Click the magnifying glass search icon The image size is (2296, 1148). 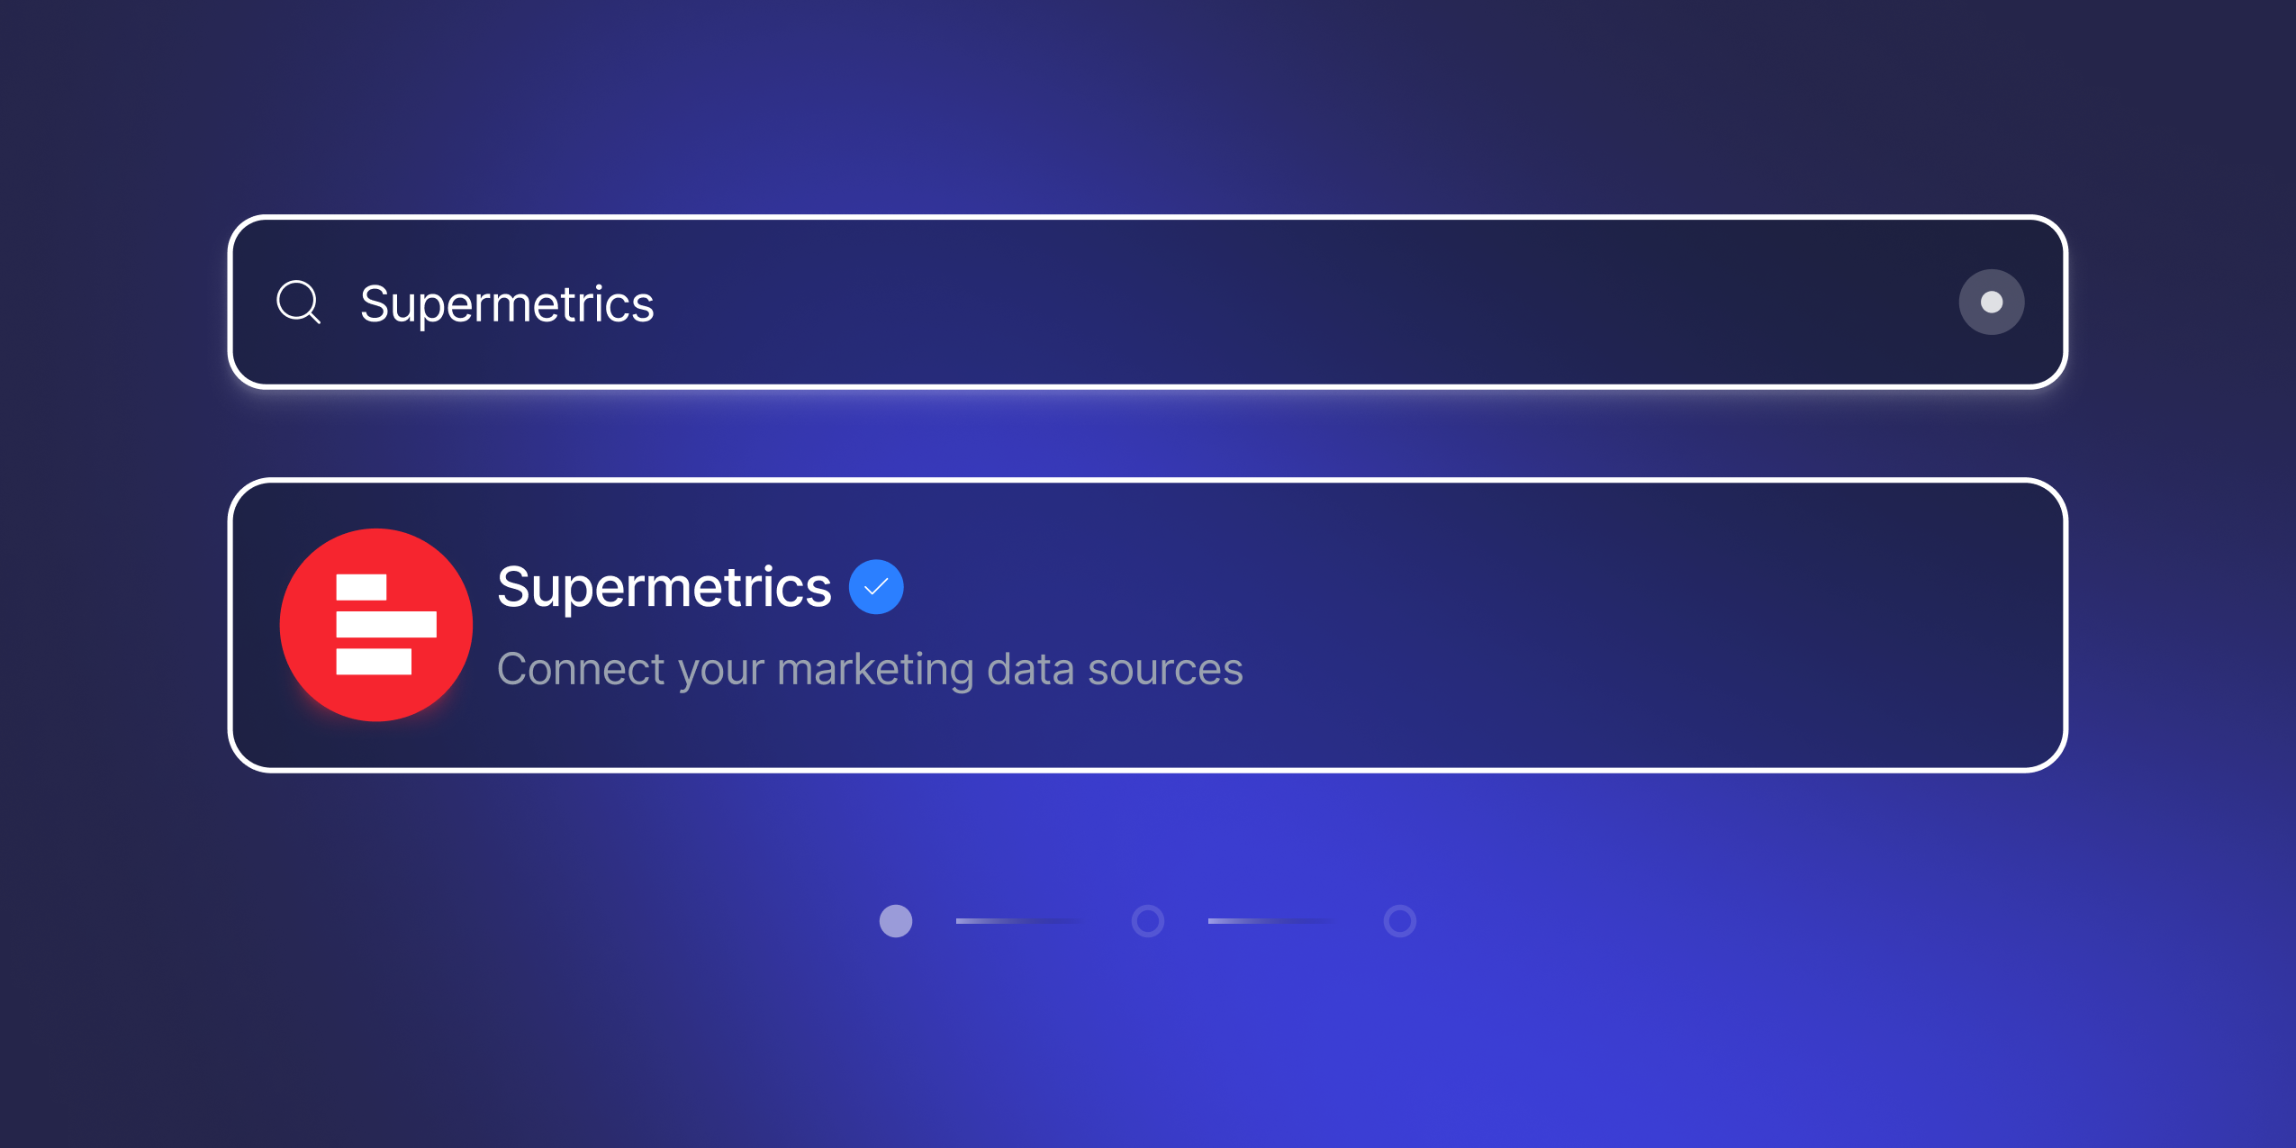click(x=298, y=302)
